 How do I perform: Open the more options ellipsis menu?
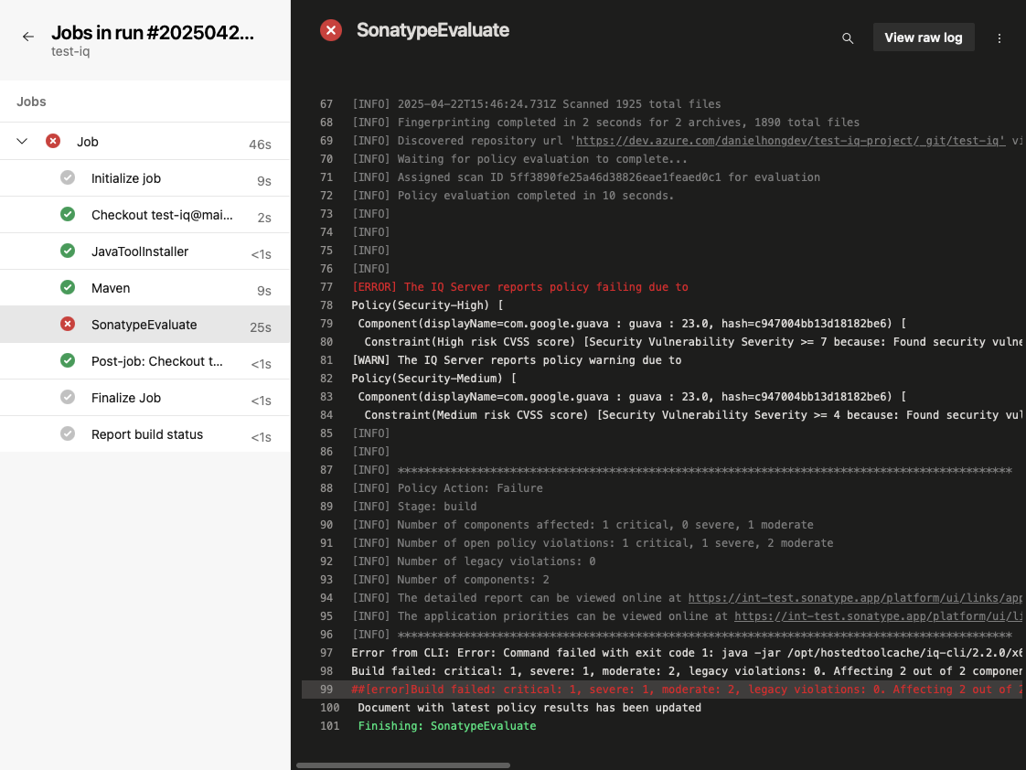[999, 38]
